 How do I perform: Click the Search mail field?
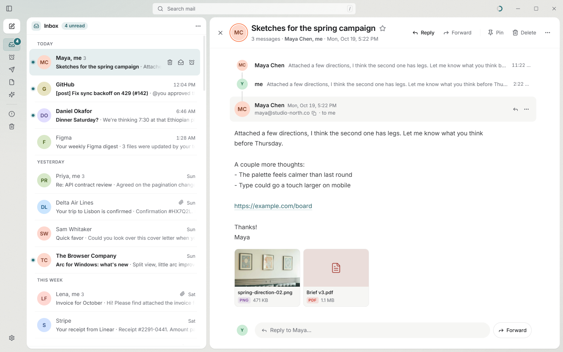click(254, 9)
